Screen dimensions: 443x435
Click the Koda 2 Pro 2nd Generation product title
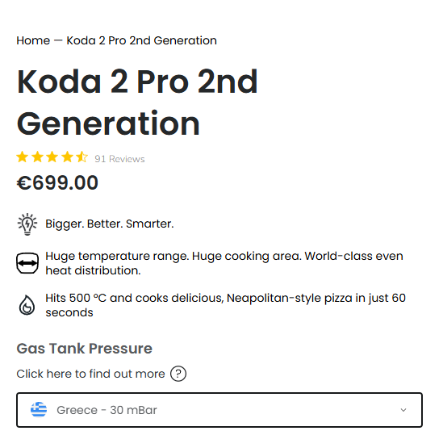pyautogui.click(x=137, y=102)
